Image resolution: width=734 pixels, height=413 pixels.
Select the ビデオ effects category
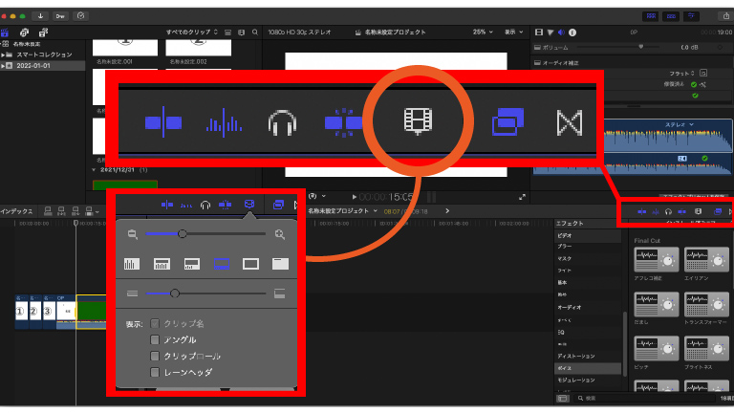588,235
